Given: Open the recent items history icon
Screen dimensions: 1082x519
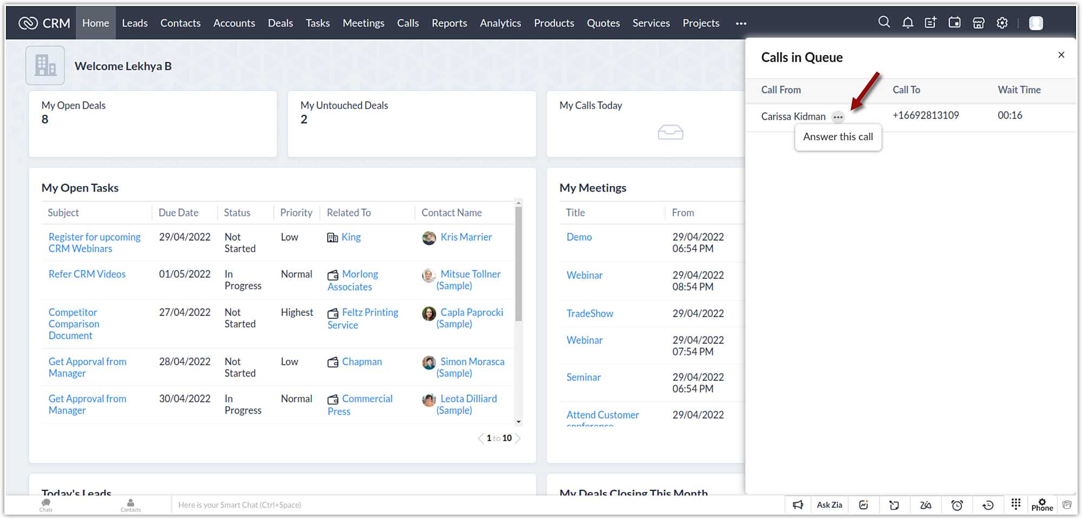Looking at the screenshot, I should click(988, 505).
